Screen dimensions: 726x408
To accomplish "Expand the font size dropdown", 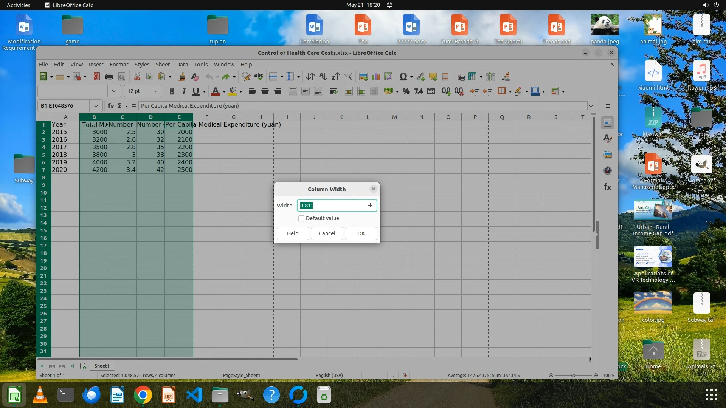I will (x=155, y=91).
